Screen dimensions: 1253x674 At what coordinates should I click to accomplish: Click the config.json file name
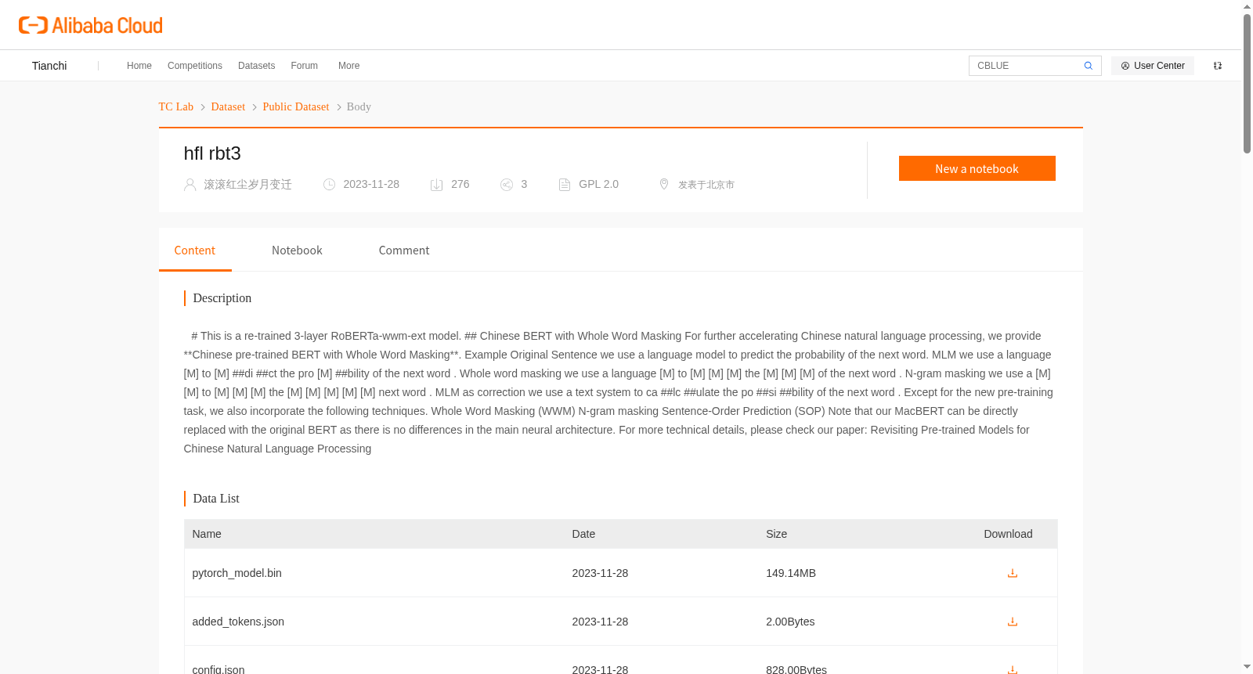tap(218, 669)
